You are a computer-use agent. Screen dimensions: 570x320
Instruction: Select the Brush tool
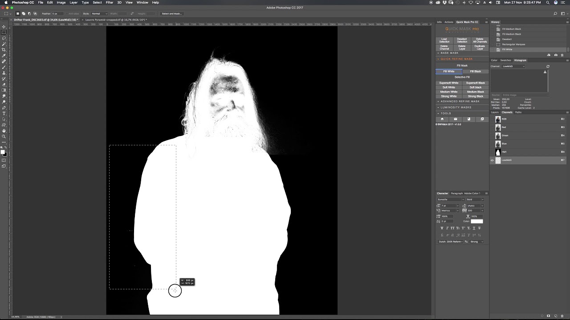coord(4,67)
